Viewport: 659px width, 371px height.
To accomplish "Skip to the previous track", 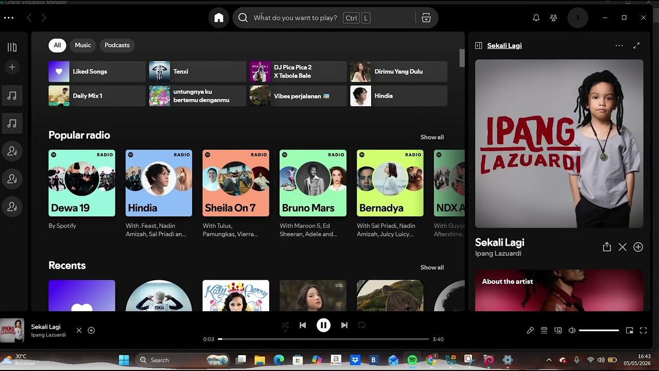I will (303, 325).
